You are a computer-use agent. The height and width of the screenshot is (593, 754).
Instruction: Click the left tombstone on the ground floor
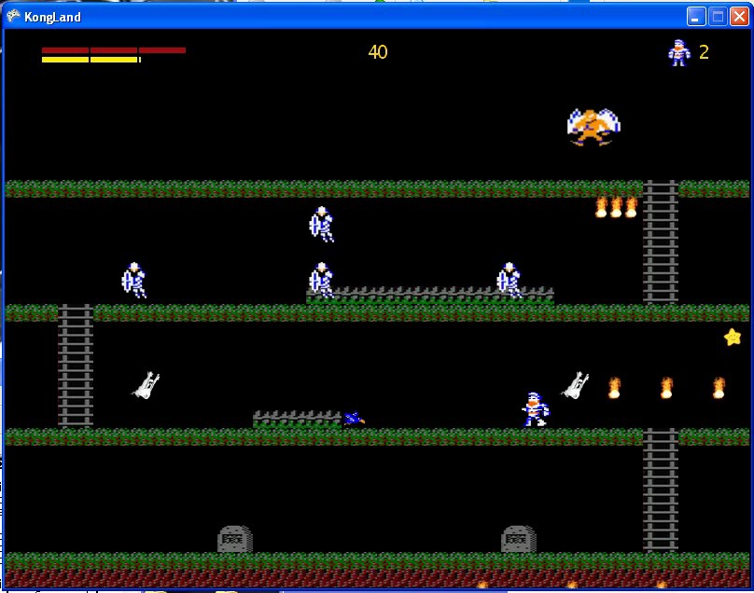(234, 539)
